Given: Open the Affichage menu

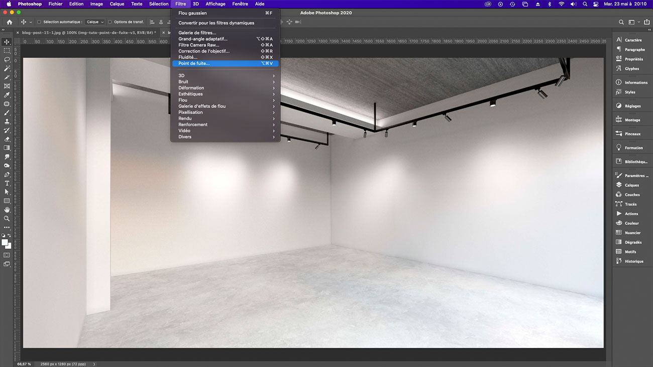Looking at the screenshot, I should click(x=215, y=4).
